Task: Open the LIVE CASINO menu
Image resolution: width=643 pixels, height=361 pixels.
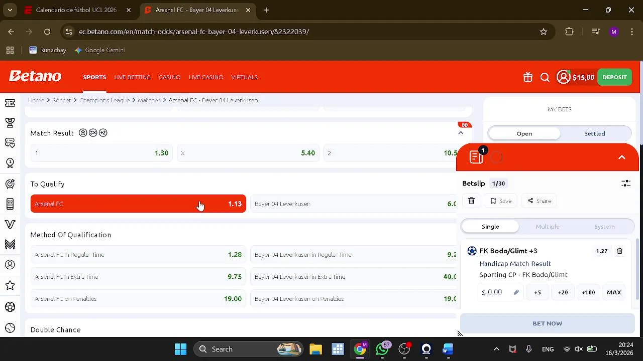Action: coord(205,77)
